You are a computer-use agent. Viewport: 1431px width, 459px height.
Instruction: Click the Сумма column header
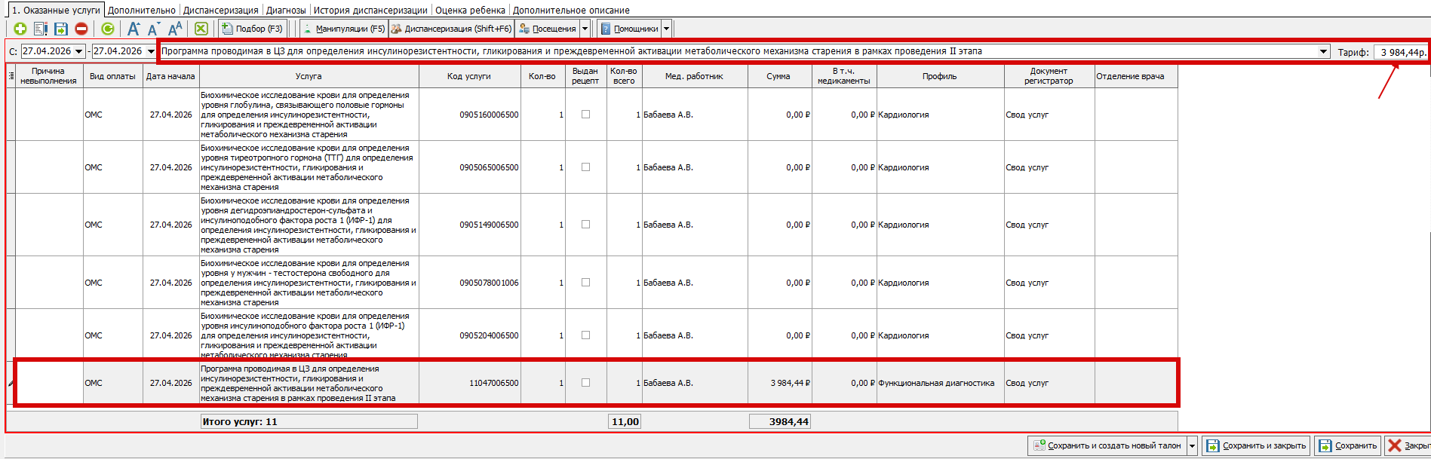coord(778,76)
